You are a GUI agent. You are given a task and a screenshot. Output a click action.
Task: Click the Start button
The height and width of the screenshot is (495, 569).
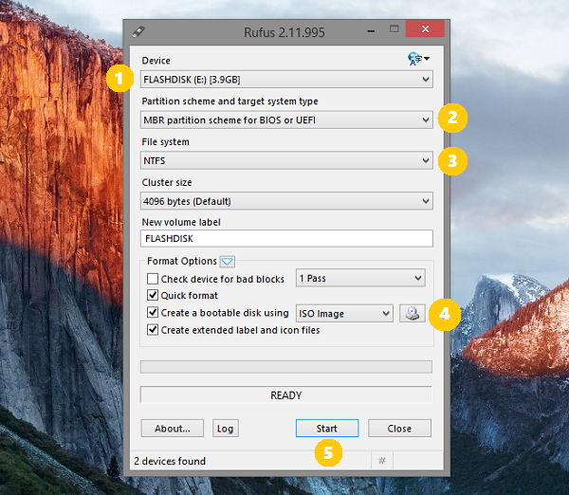(327, 429)
